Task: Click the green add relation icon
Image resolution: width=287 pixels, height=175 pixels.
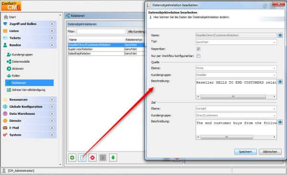Action: (x=72, y=158)
